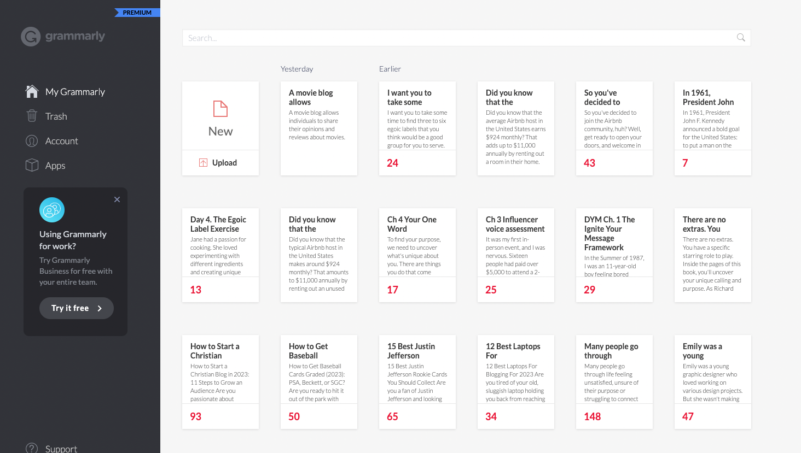Click the Apps cube icon
The height and width of the screenshot is (453, 801).
32,165
